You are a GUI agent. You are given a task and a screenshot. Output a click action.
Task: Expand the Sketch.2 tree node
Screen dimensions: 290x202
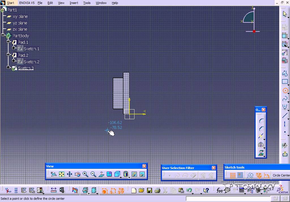14,61
